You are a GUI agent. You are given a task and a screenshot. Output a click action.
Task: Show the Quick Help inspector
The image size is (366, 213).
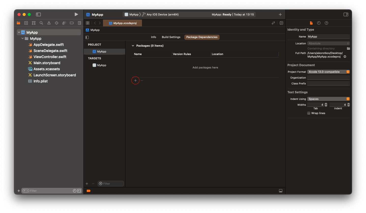click(x=326, y=23)
